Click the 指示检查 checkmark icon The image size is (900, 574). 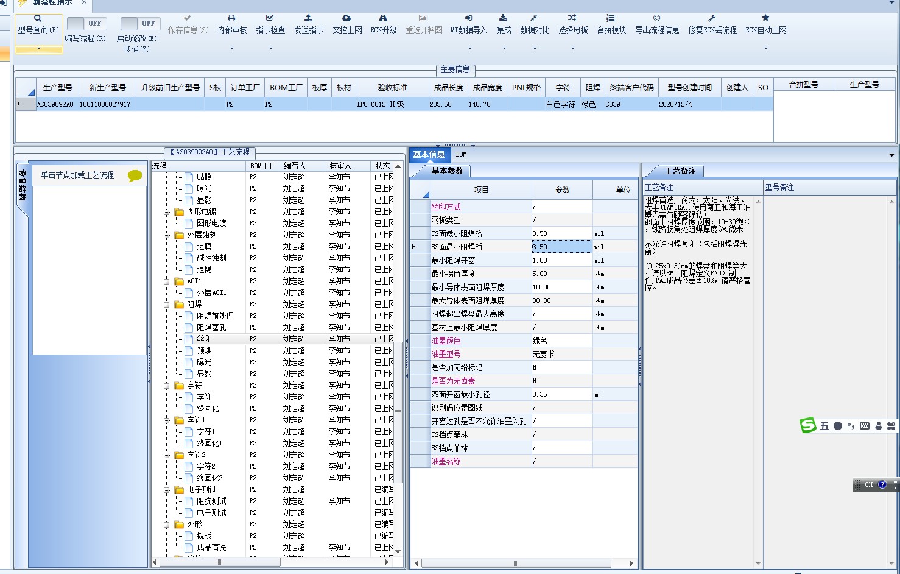(x=270, y=18)
